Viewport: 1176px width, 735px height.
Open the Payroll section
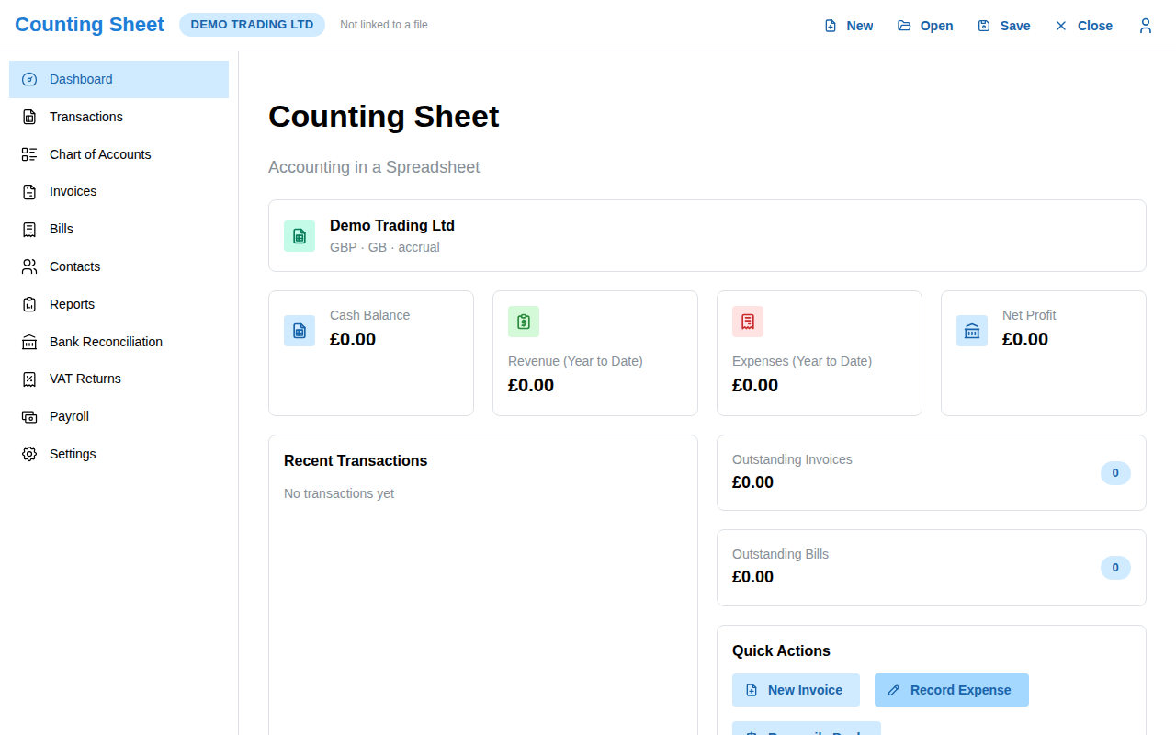tap(119, 416)
